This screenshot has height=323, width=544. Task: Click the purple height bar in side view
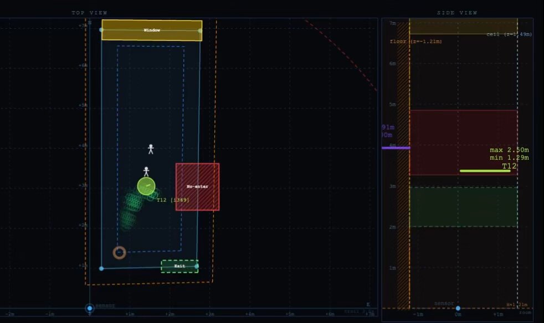click(x=396, y=148)
